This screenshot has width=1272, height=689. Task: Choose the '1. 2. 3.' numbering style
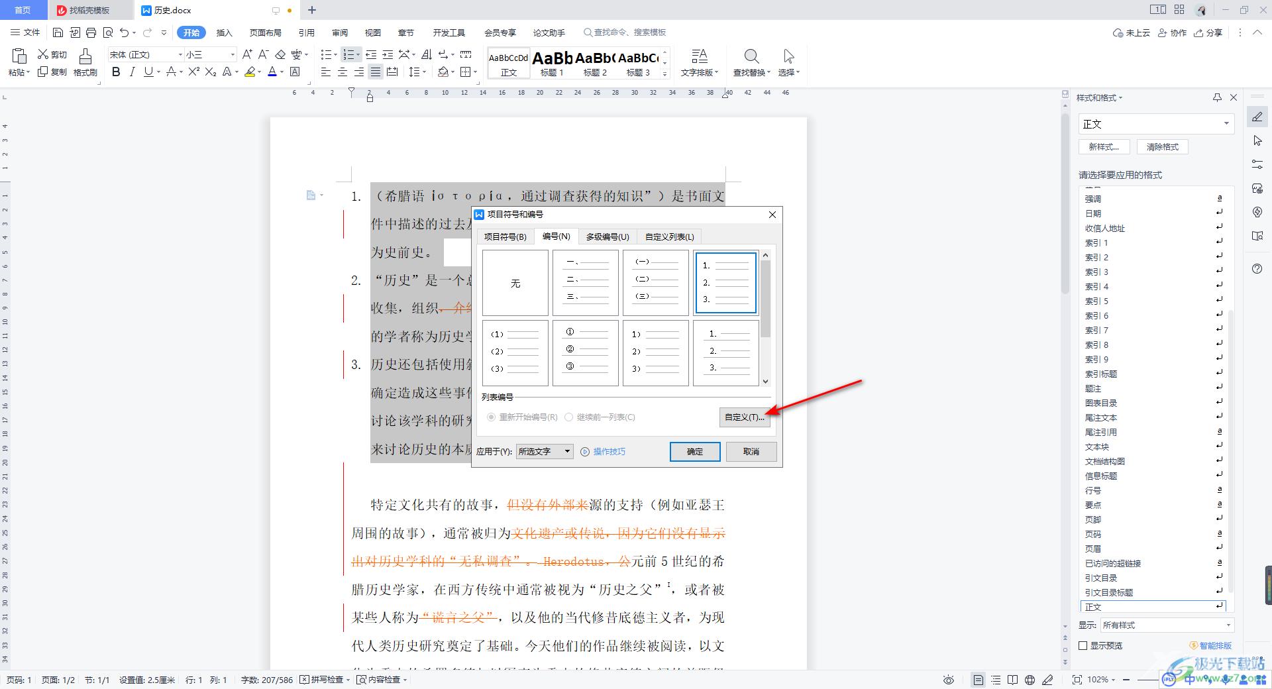(726, 283)
